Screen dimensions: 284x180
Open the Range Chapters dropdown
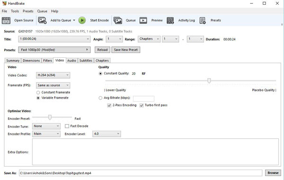click(x=149, y=39)
